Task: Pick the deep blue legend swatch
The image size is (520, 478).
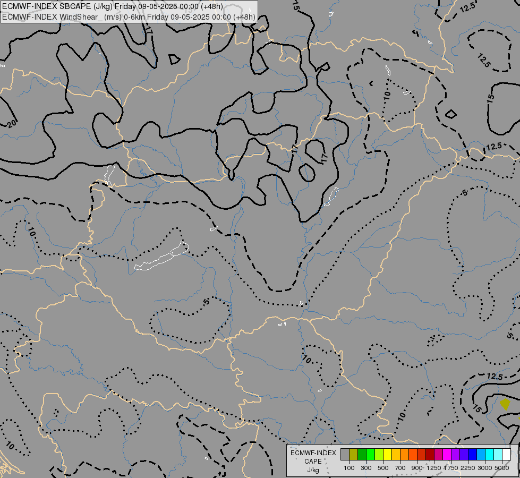Action: coord(473,455)
